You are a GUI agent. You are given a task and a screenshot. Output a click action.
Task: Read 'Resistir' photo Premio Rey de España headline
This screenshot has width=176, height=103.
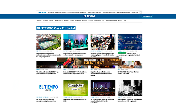click(x=48, y=73)
